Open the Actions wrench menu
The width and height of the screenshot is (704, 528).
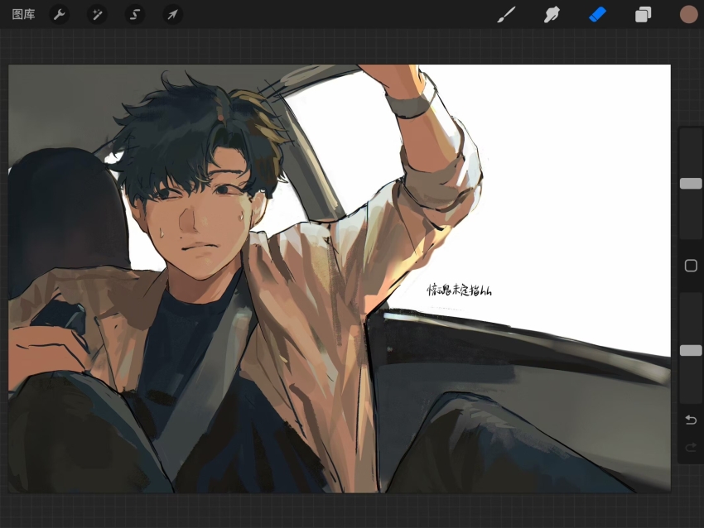point(60,15)
